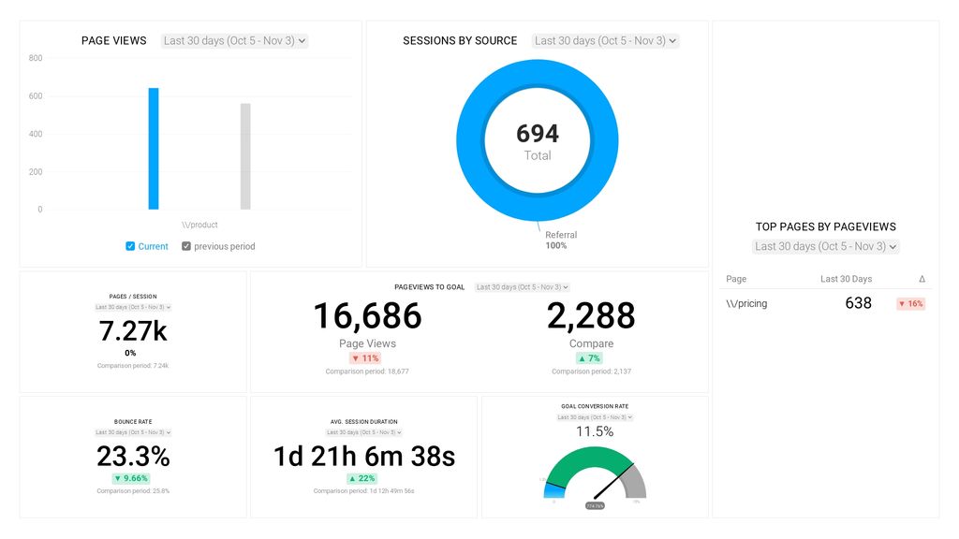This screenshot has height=539, width=959.
Task: Click the Page column header
Action: pos(736,279)
